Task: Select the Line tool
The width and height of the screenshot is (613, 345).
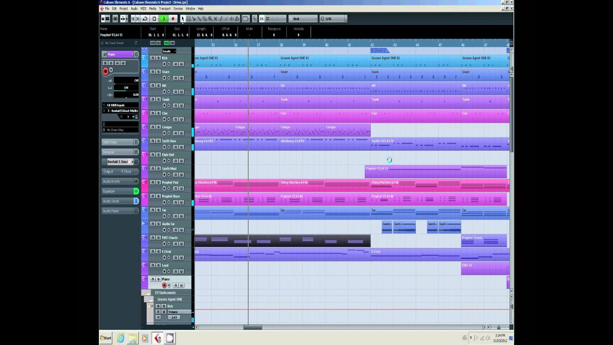Action: 227,19
